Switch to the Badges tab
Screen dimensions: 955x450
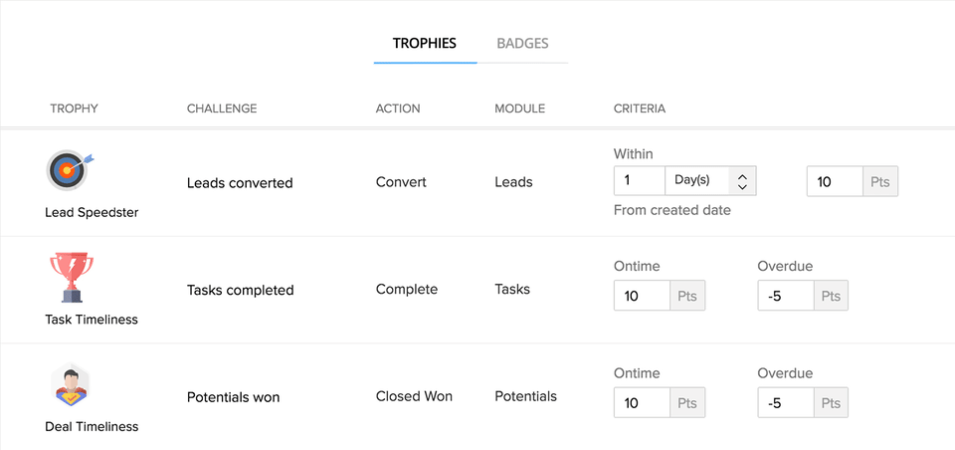coord(522,44)
